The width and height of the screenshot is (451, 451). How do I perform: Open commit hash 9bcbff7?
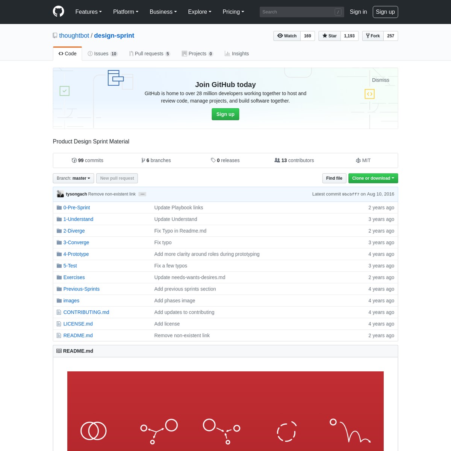[x=351, y=194]
